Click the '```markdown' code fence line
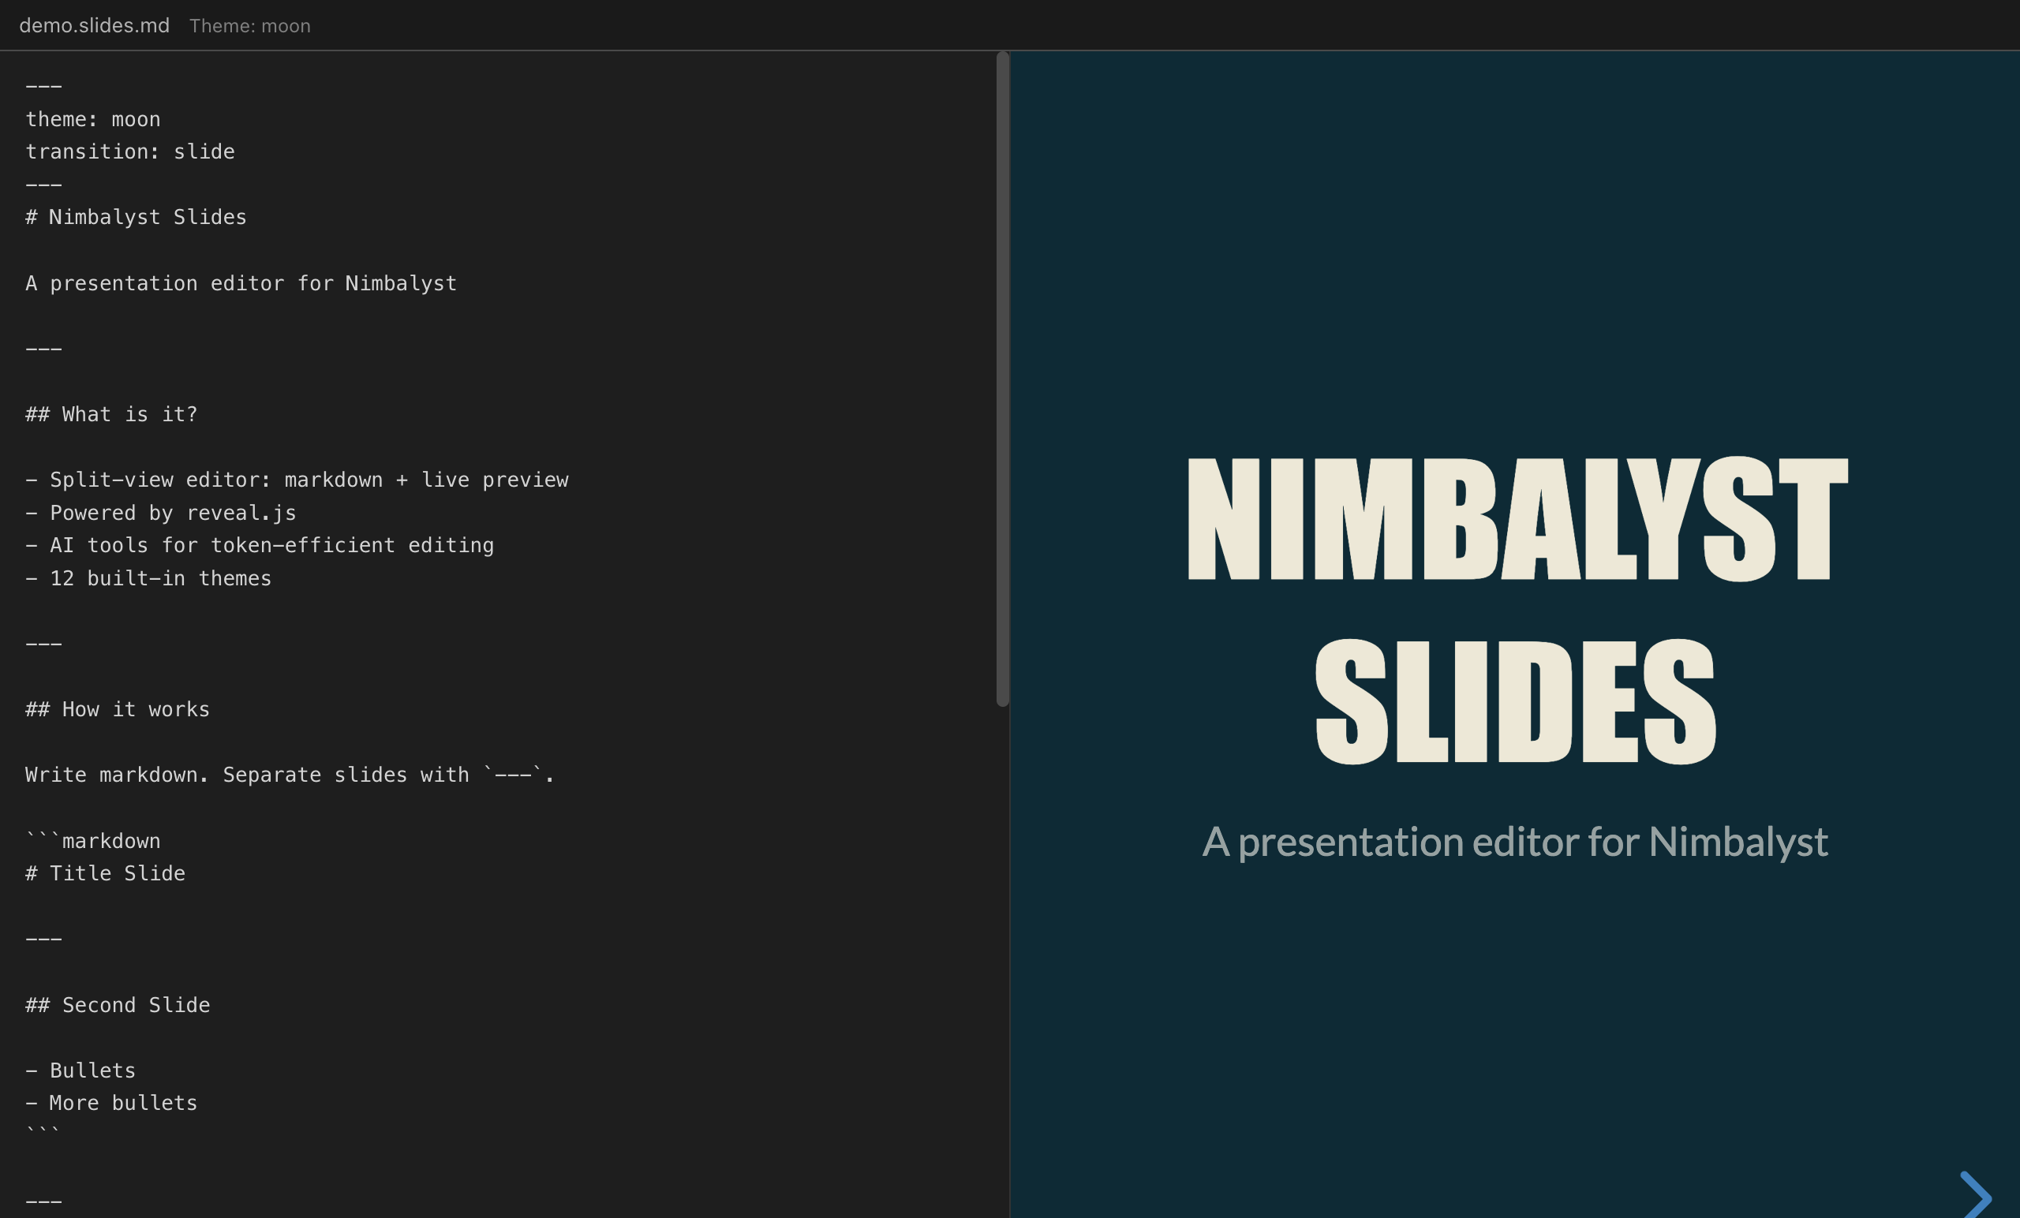The height and width of the screenshot is (1218, 2020). (92, 840)
